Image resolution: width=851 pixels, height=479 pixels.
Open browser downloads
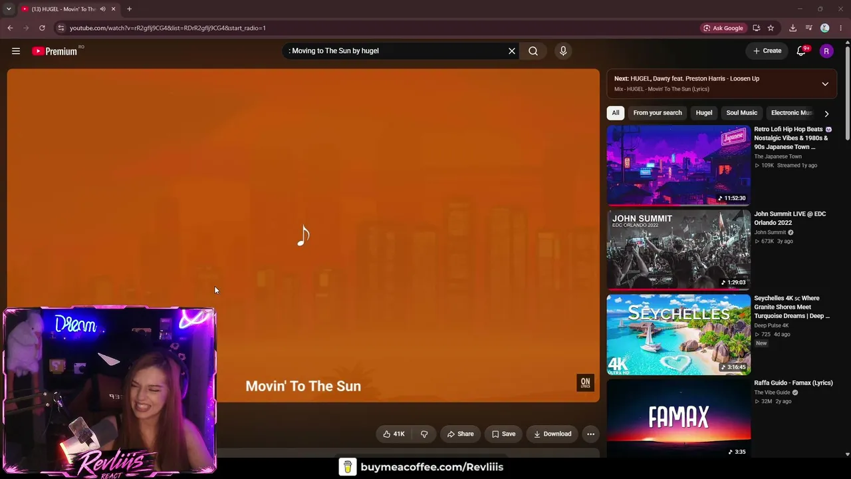pos(792,28)
